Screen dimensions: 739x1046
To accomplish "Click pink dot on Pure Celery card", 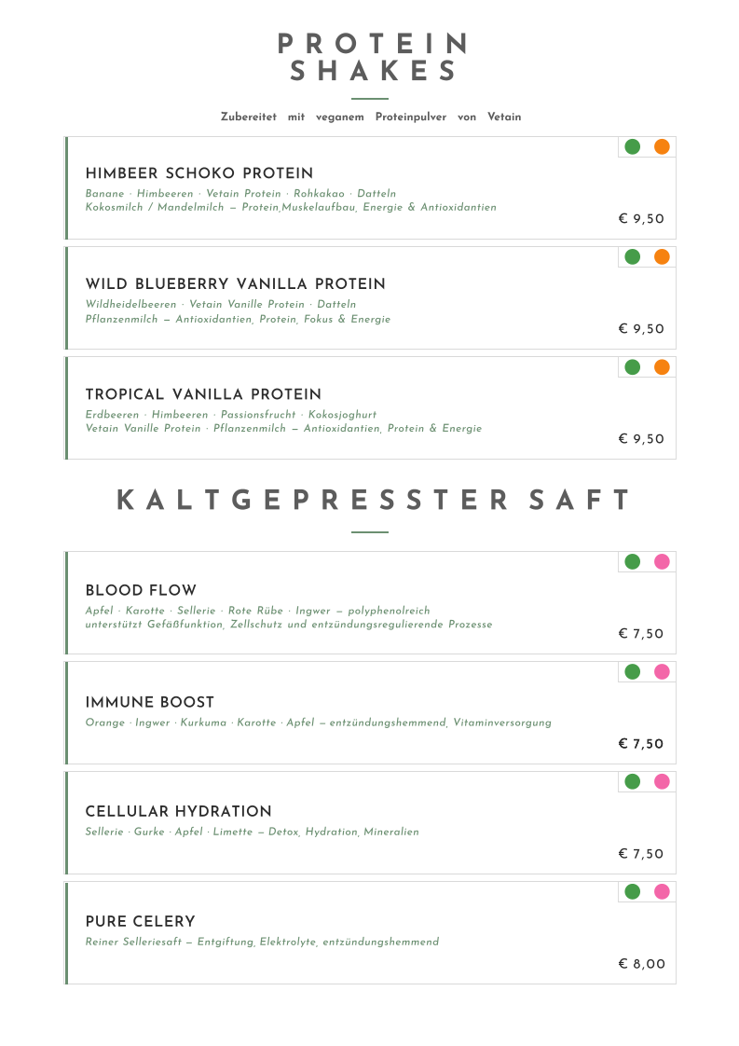I will tap(662, 892).
